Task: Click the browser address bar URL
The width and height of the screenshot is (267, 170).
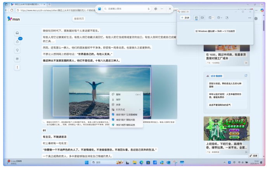Action: click(58, 10)
